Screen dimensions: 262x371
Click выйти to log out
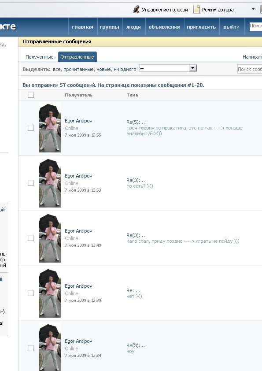point(231,27)
